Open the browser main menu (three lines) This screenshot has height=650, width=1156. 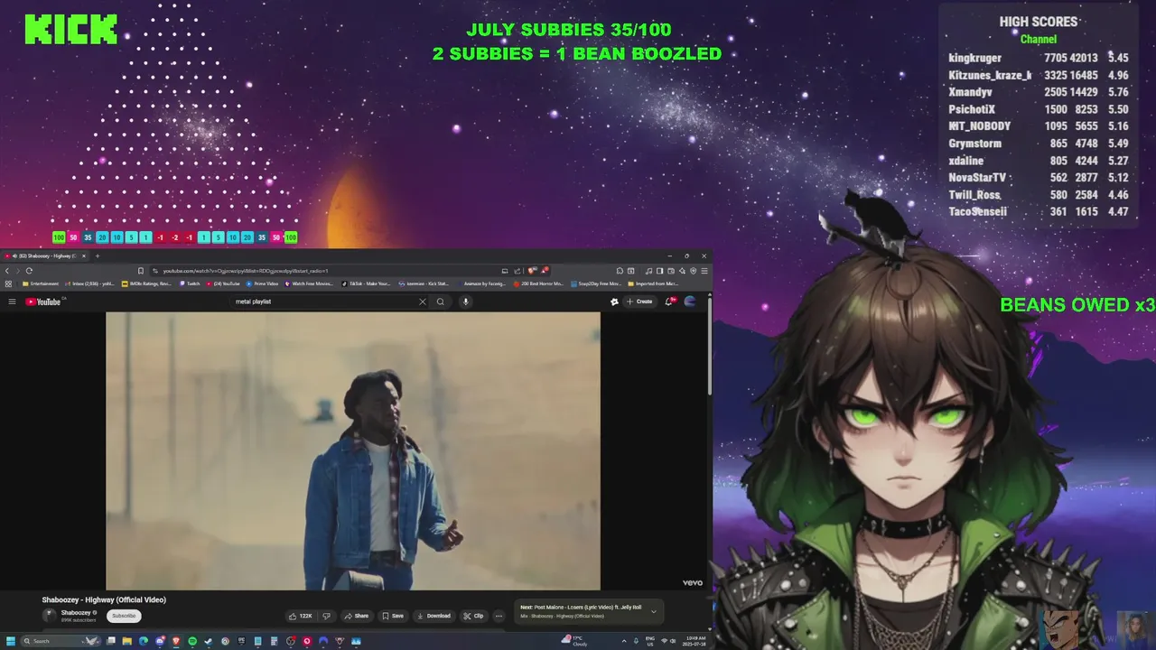(x=704, y=271)
